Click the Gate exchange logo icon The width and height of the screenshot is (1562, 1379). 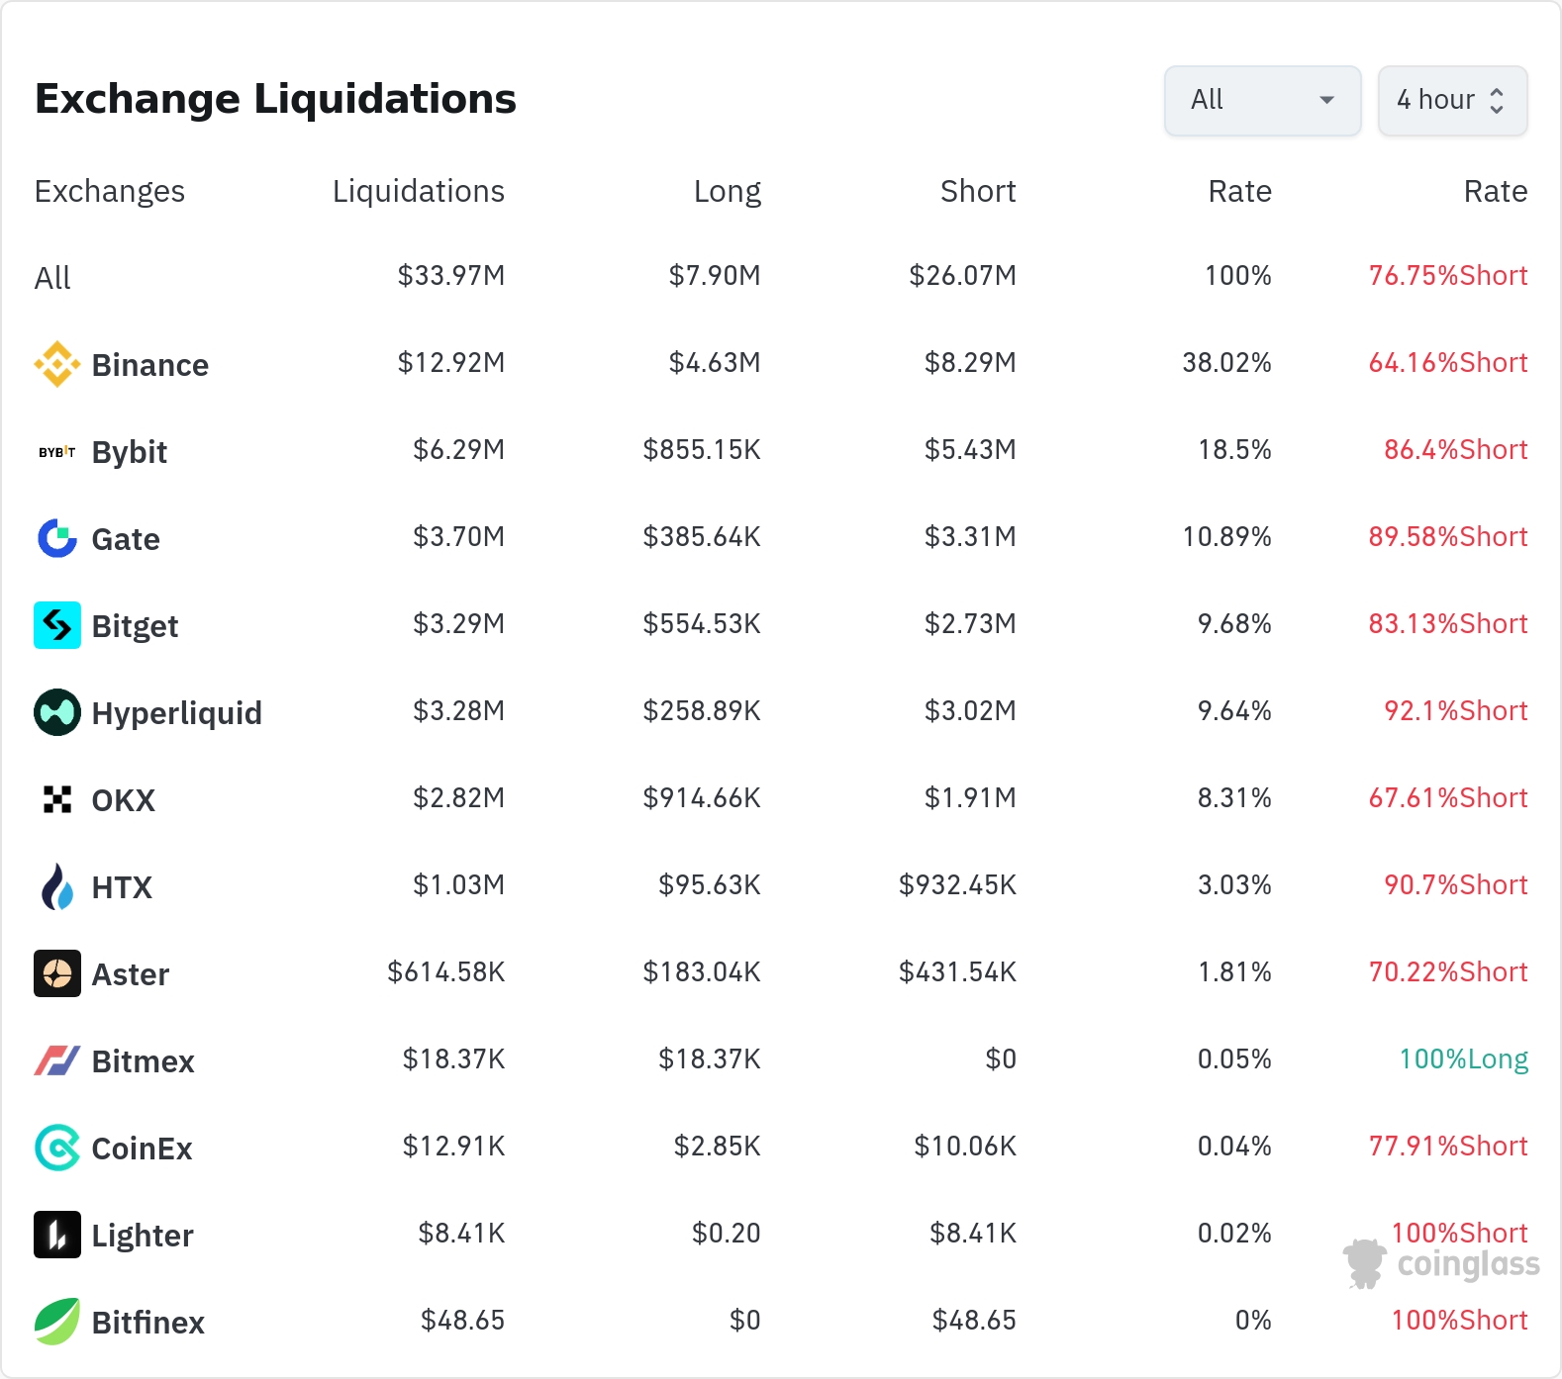[x=57, y=538]
